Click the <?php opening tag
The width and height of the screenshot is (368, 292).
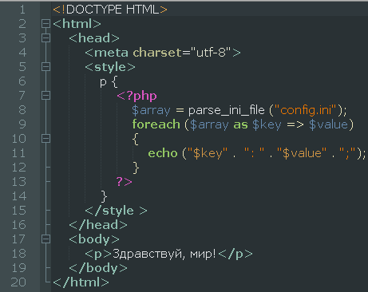137,96
